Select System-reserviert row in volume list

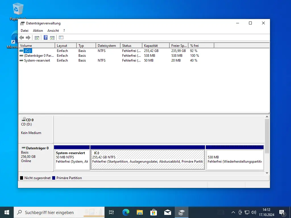coord(37,60)
